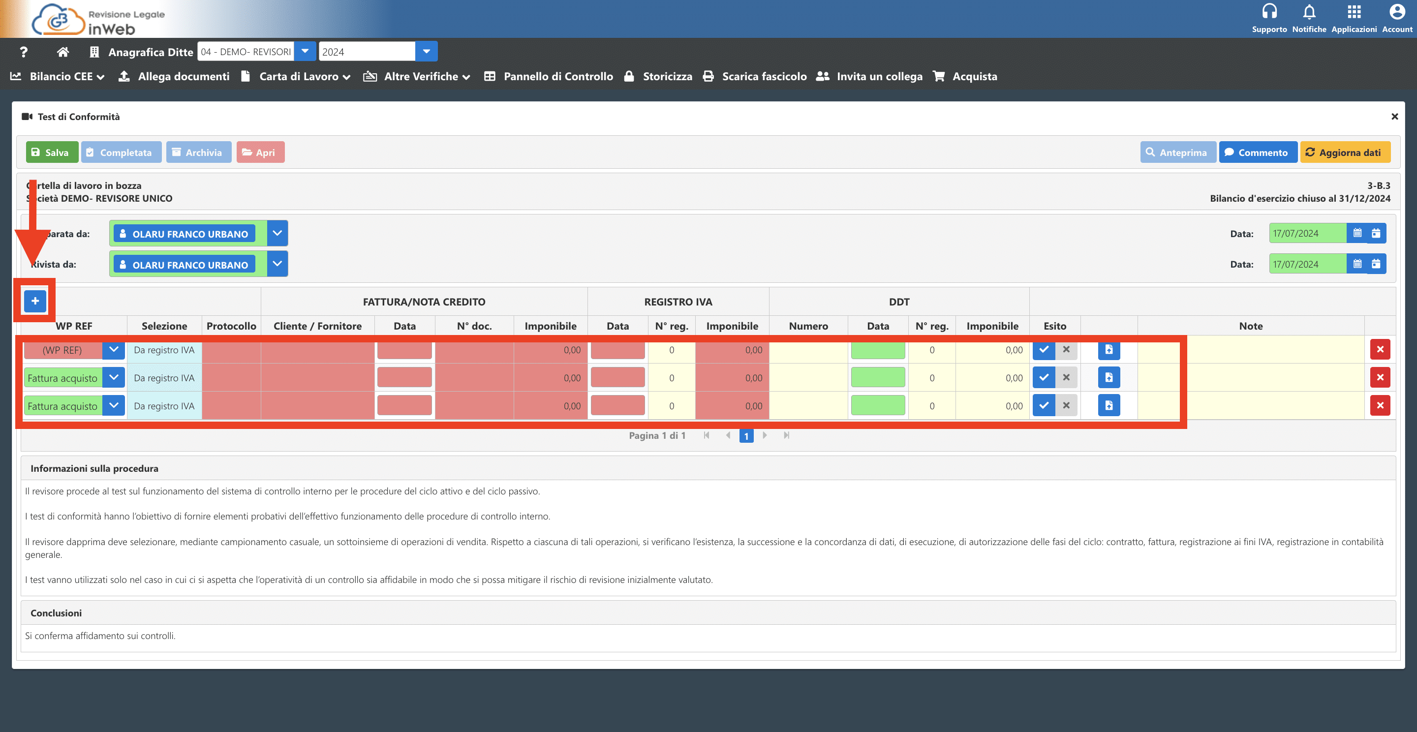Click green DDT Data field in first row
Screen dimensions: 1417x732
(x=877, y=350)
